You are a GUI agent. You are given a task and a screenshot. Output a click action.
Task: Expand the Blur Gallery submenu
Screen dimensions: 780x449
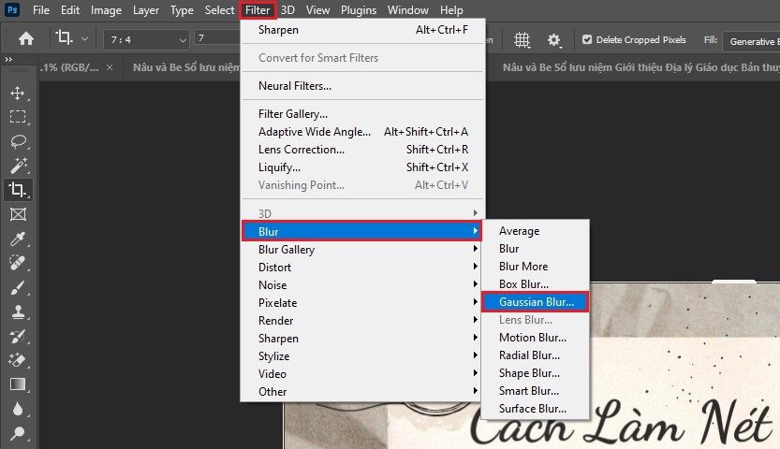[362, 250]
